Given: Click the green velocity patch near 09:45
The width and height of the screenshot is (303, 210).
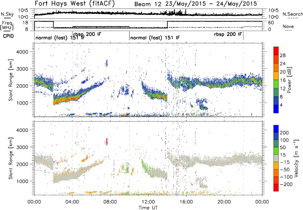Looking at the screenshot, I should [127, 168].
